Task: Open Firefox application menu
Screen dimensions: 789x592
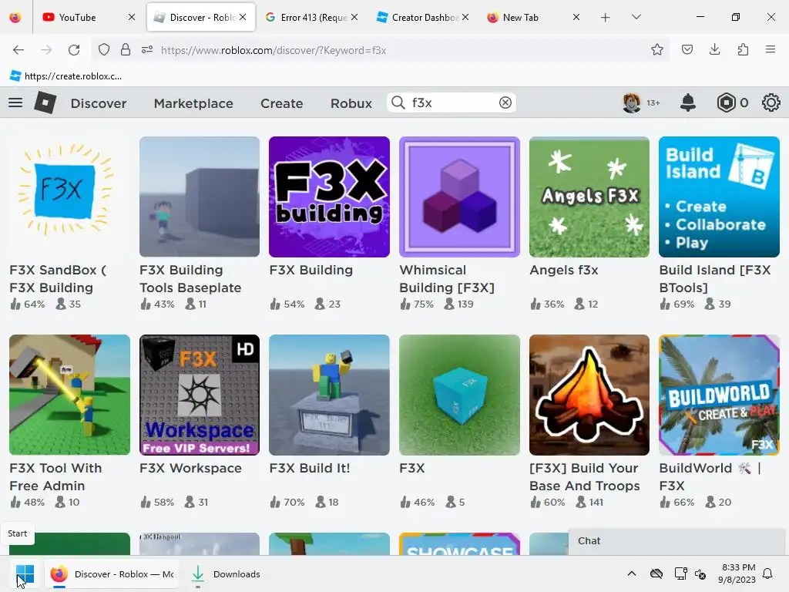Action: point(771,49)
